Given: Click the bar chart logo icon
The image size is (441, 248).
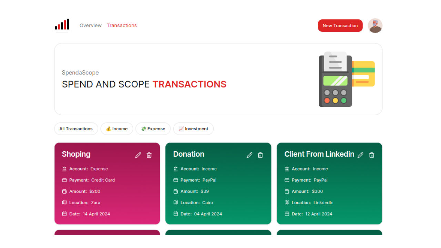Looking at the screenshot, I should 62,24.
